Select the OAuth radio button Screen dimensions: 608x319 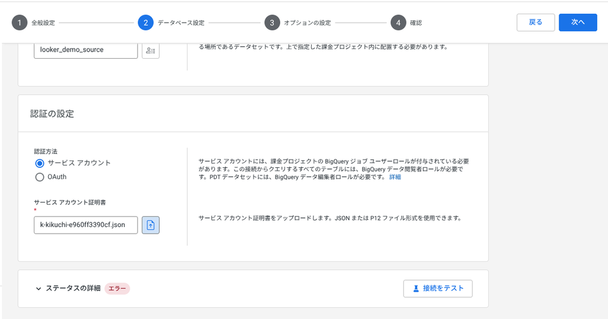(x=40, y=177)
